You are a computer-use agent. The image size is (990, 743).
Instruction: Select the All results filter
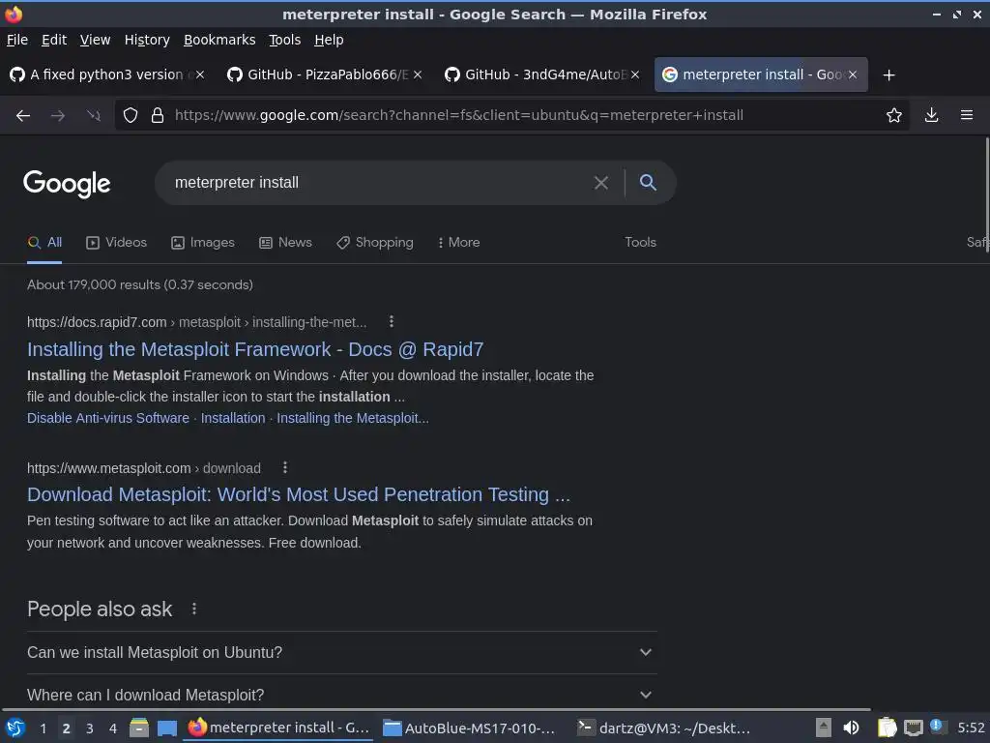44,243
